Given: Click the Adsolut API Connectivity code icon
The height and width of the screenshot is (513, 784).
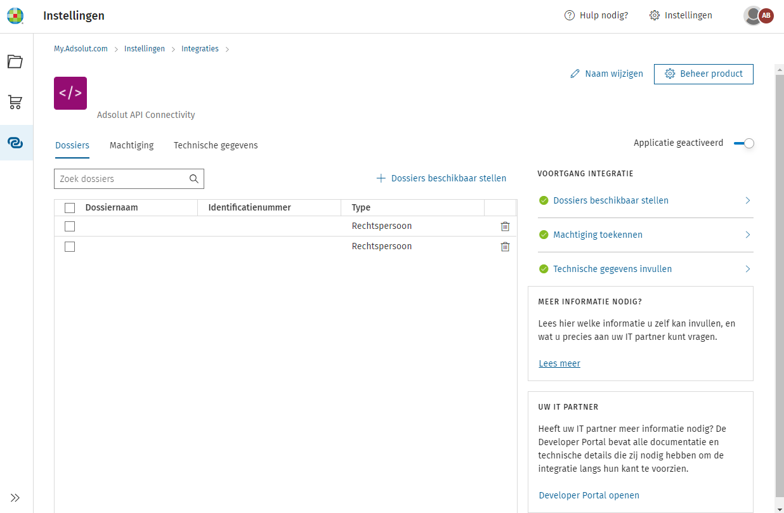Looking at the screenshot, I should coord(70,93).
